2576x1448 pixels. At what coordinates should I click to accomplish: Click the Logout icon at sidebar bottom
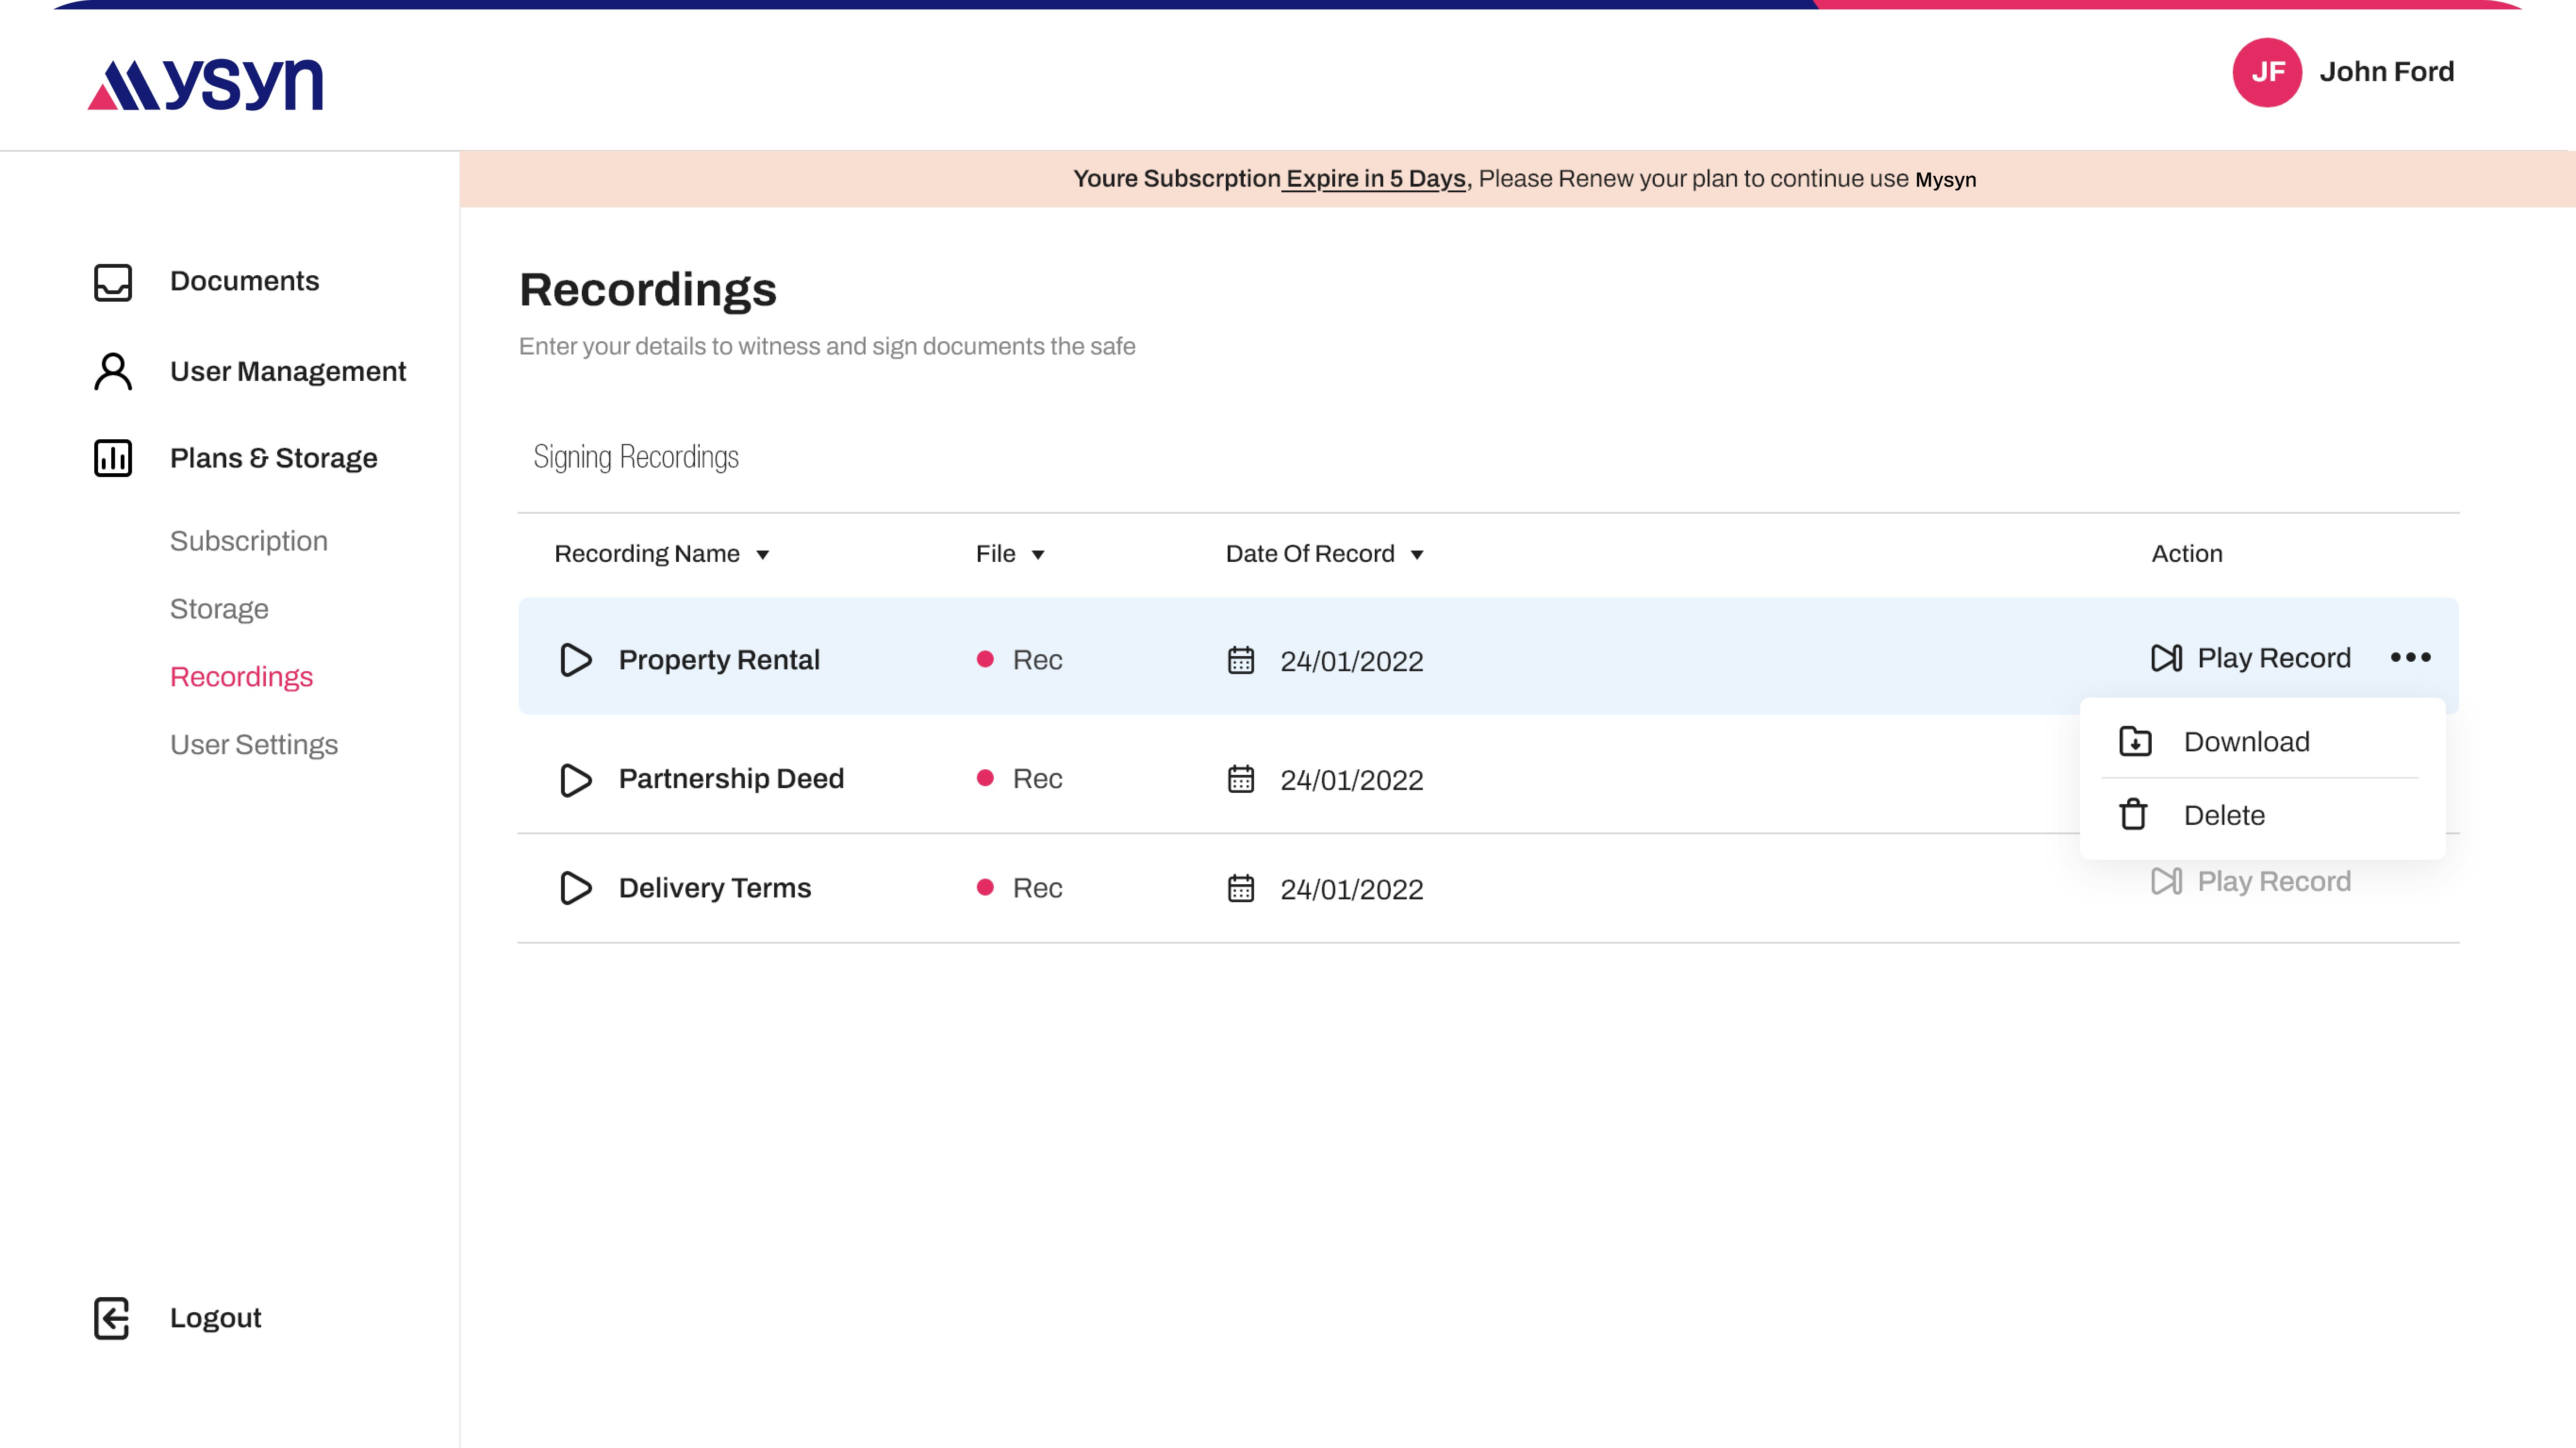[x=112, y=1318]
